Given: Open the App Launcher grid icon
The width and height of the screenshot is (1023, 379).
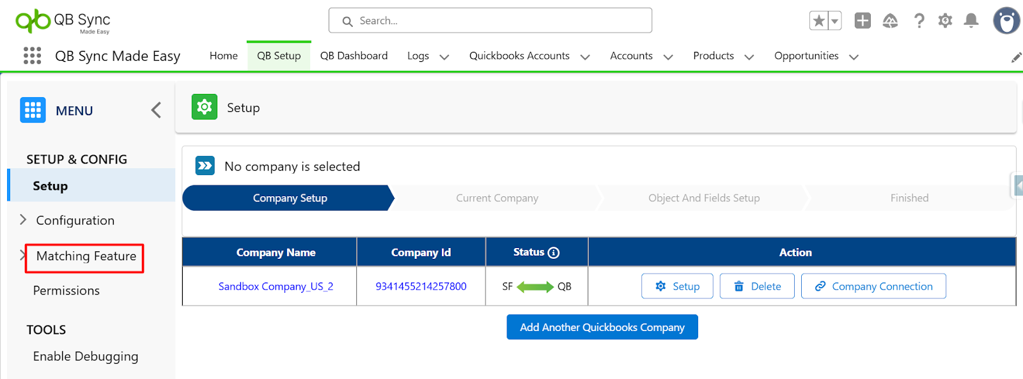Looking at the screenshot, I should pyautogui.click(x=32, y=56).
